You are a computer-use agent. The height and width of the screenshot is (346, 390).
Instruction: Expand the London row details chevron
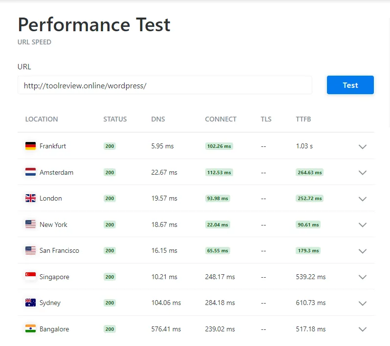[363, 199]
